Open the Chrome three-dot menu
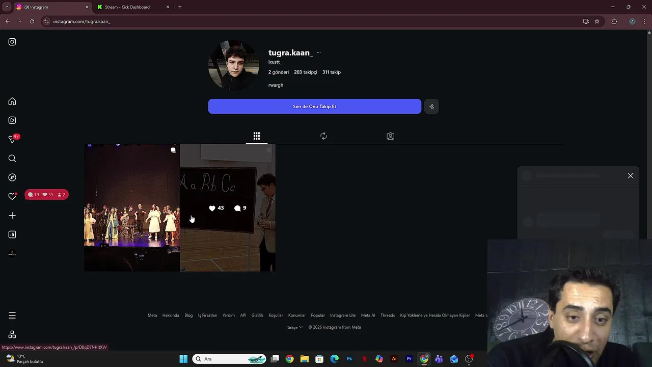Screen dimensions: 652x367 pyautogui.click(x=645, y=21)
